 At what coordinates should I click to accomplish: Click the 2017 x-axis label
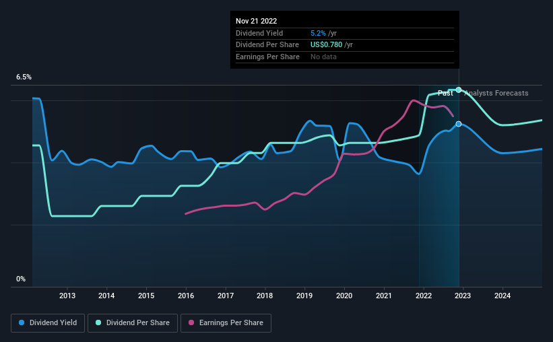226,296
